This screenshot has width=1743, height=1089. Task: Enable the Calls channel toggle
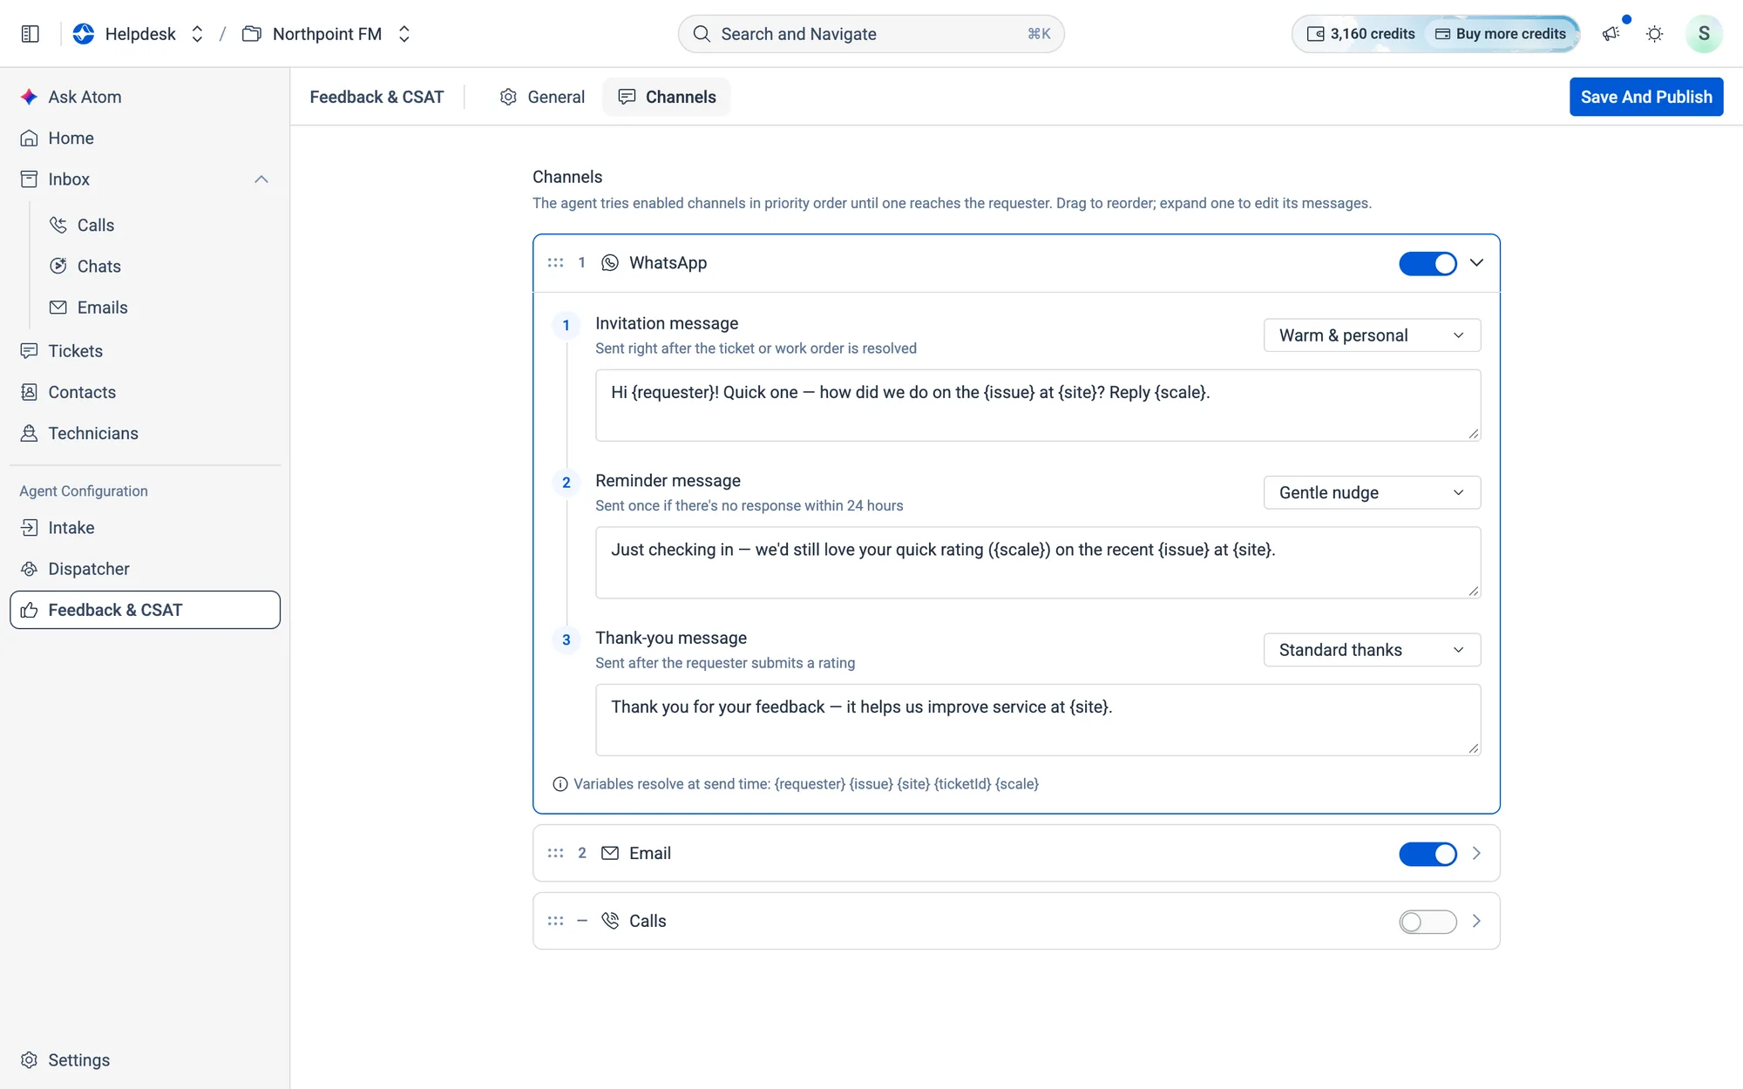click(x=1428, y=922)
